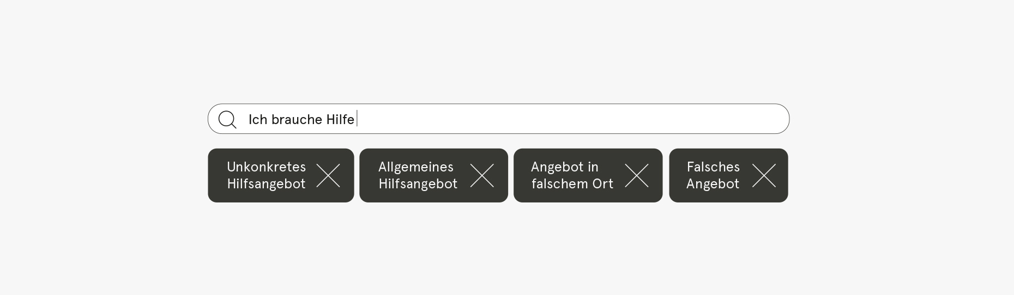Delete the Falsches Angebot tag using X
The height and width of the screenshot is (295, 1014).
click(x=764, y=175)
